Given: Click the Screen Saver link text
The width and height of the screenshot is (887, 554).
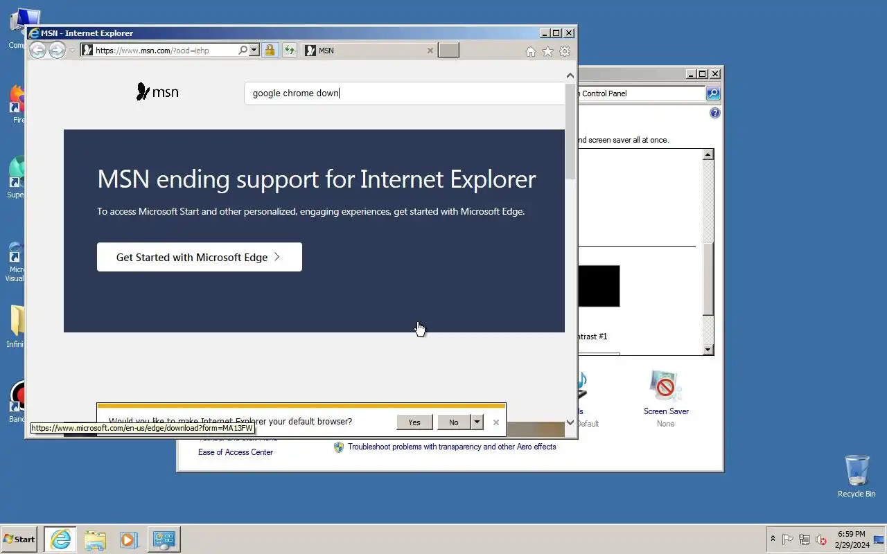Looking at the screenshot, I should point(666,411).
